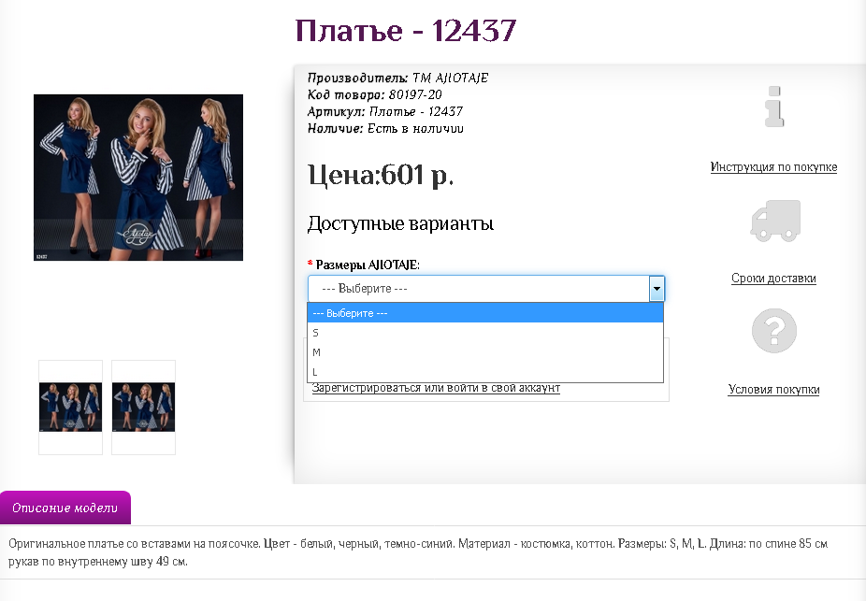
Task: Open the Сроки доставки link
Action: point(773,279)
